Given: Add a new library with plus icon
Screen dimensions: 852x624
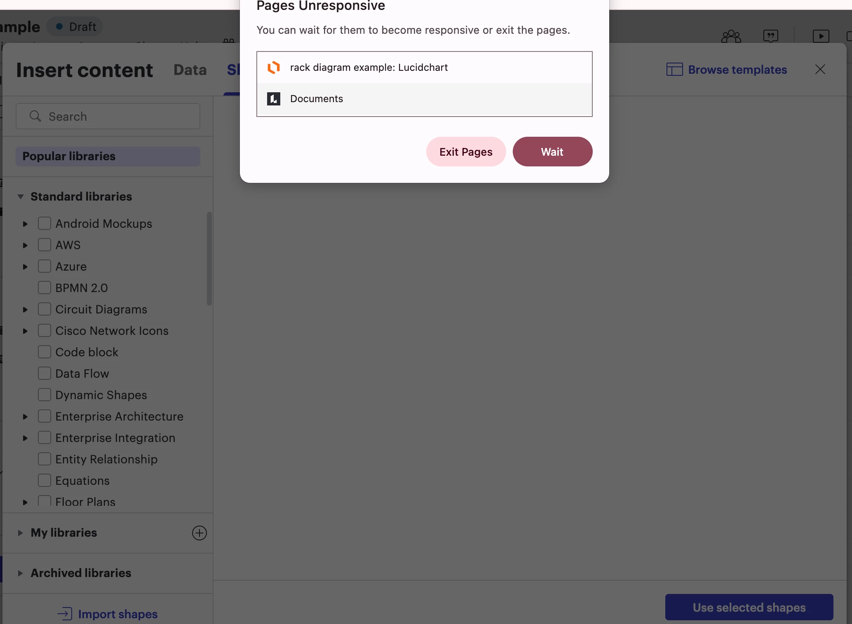Looking at the screenshot, I should [x=199, y=533].
